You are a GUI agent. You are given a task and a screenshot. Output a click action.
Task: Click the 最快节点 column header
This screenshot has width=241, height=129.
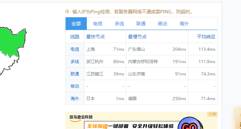point(95,37)
